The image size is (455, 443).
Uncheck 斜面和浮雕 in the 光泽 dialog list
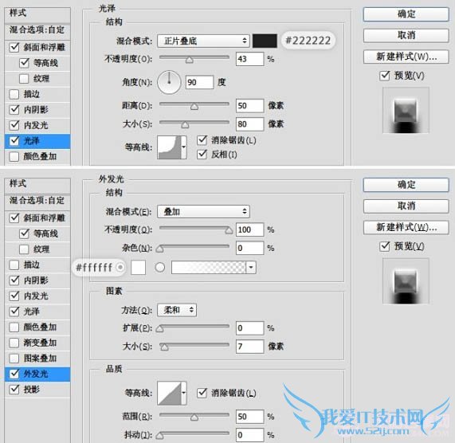coord(14,47)
